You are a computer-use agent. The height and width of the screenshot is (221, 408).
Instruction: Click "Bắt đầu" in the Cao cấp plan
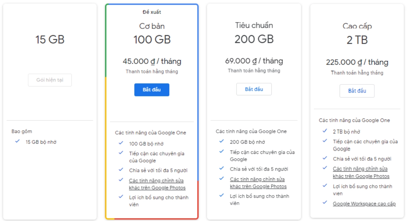[357, 91]
